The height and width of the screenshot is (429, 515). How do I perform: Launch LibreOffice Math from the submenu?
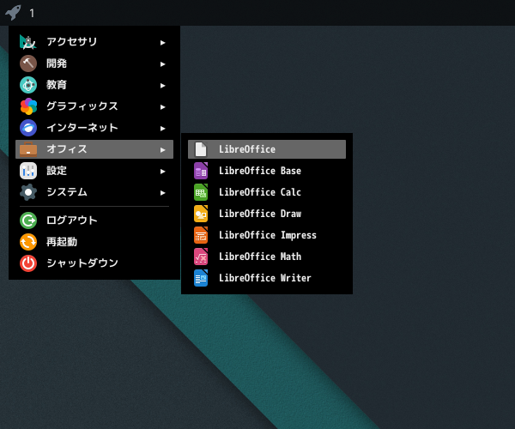point(267,257)
